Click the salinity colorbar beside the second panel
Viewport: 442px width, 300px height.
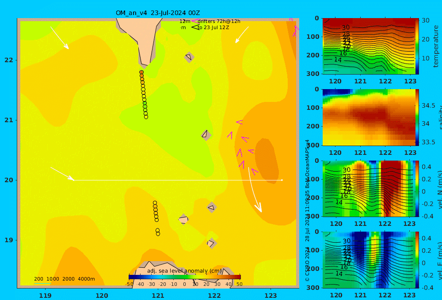pyautogui.click(x=417, y=117)
